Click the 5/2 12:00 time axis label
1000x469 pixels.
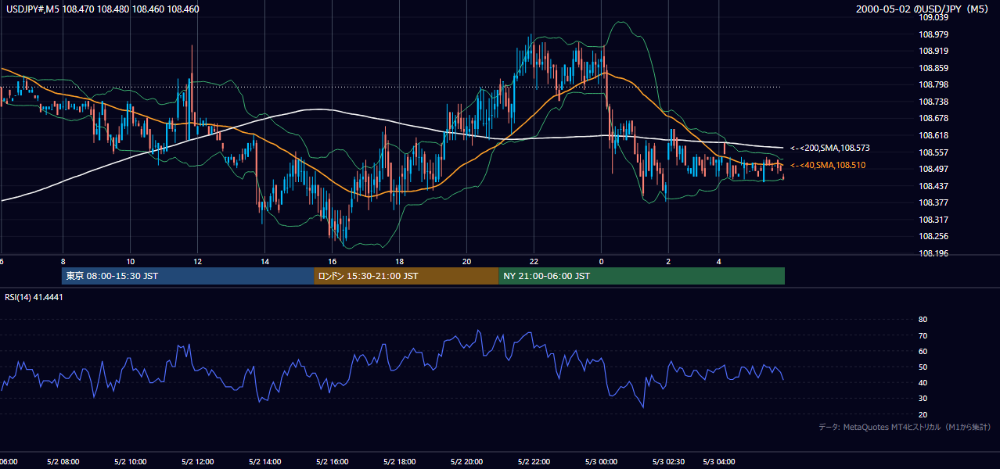point(198,462)
